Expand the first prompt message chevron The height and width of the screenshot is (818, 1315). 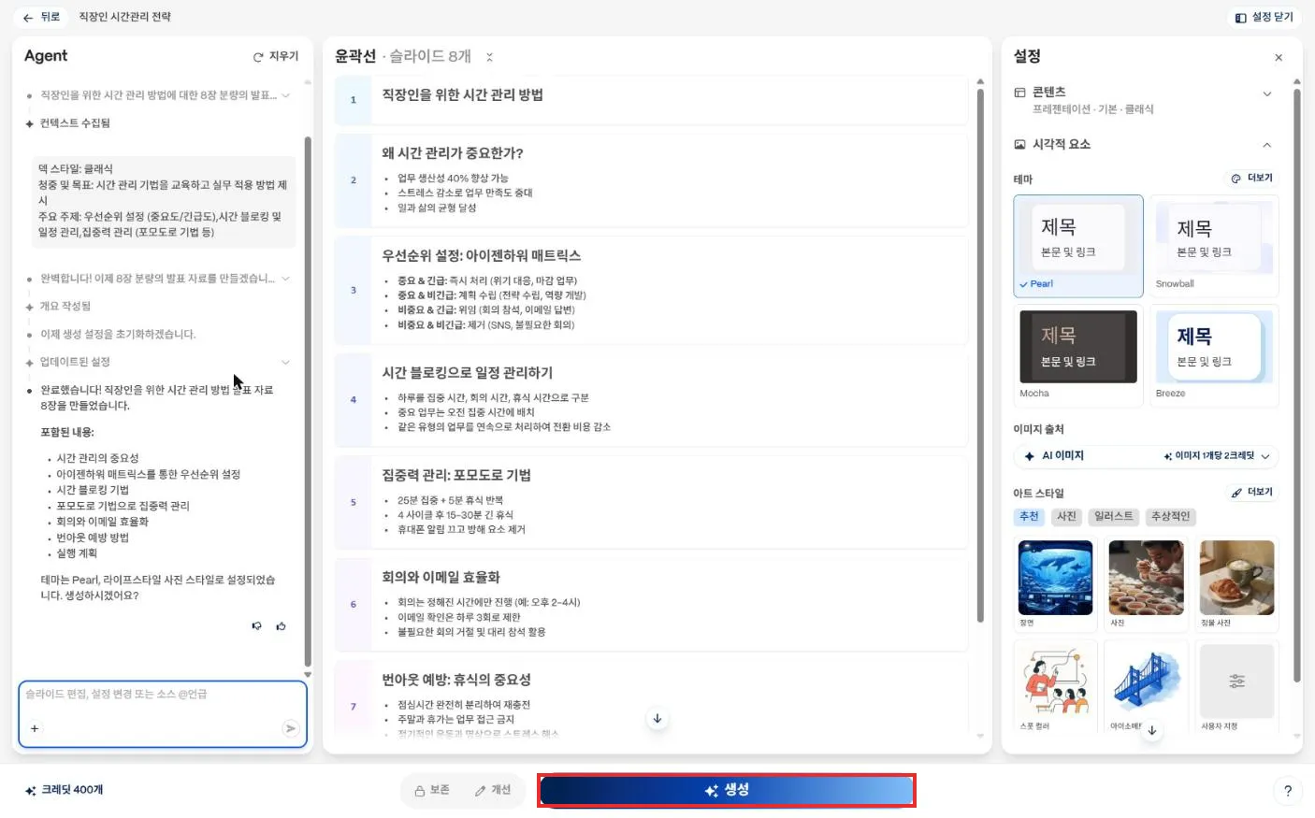(x=286, y=95)
